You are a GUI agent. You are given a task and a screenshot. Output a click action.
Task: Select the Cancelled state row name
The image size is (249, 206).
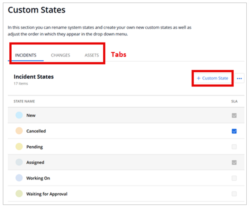36,131
